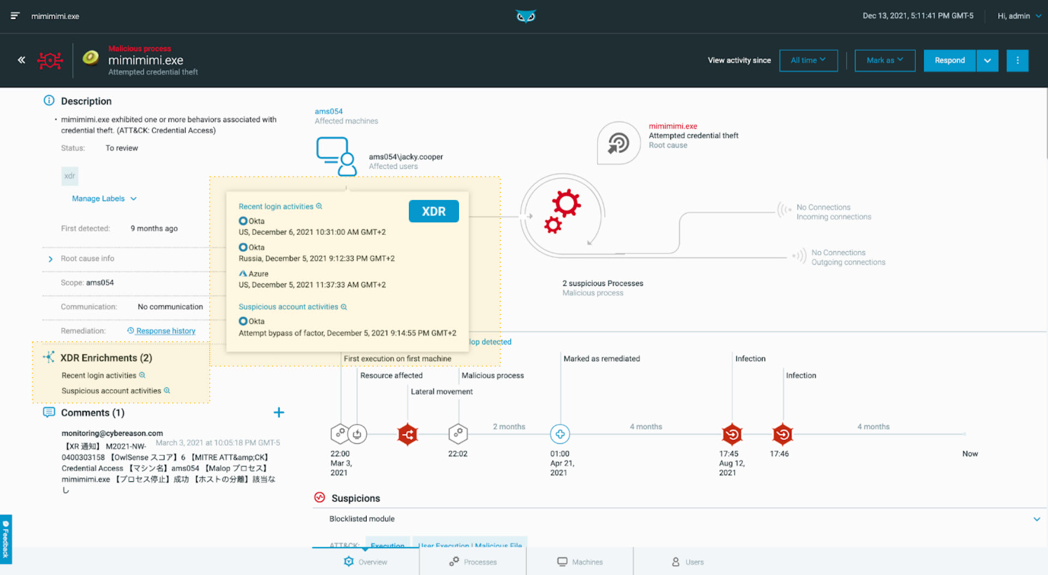Click the blue XDR badge button
The width and height of the screenshot is (1048, 575).
433,211
